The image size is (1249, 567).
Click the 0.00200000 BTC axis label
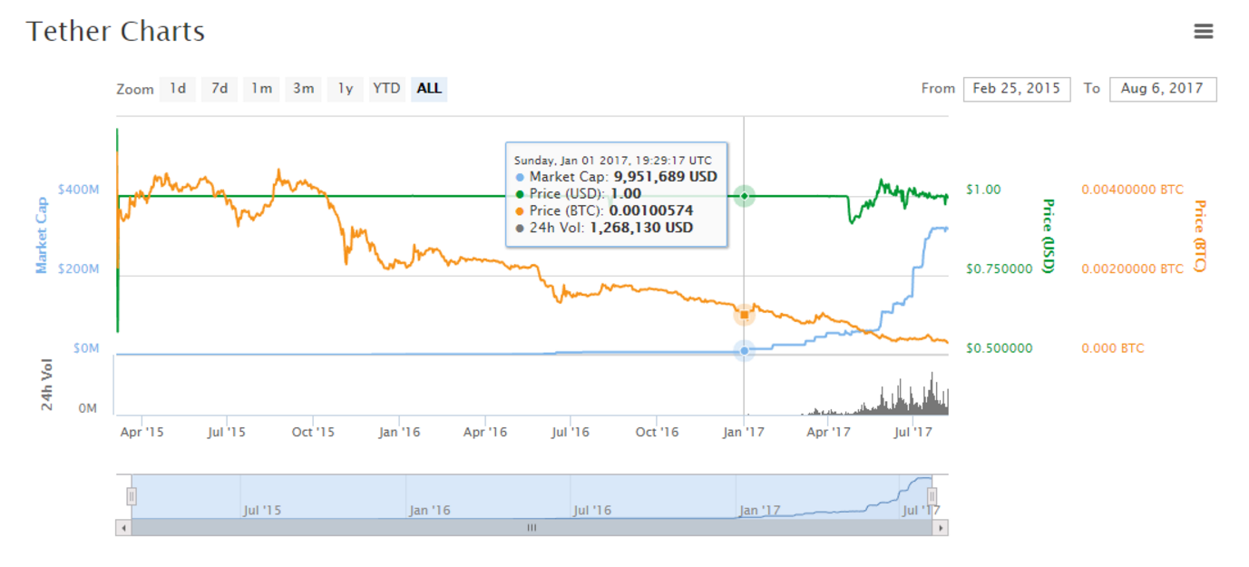pos(1132,269)
